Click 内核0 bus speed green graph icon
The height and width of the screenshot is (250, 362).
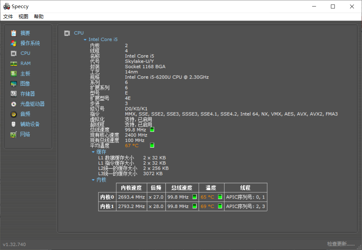point(194,196)
